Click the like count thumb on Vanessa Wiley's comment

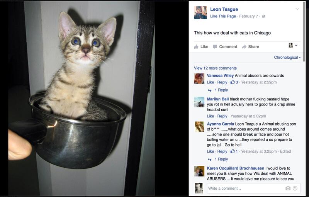[233, 82]
